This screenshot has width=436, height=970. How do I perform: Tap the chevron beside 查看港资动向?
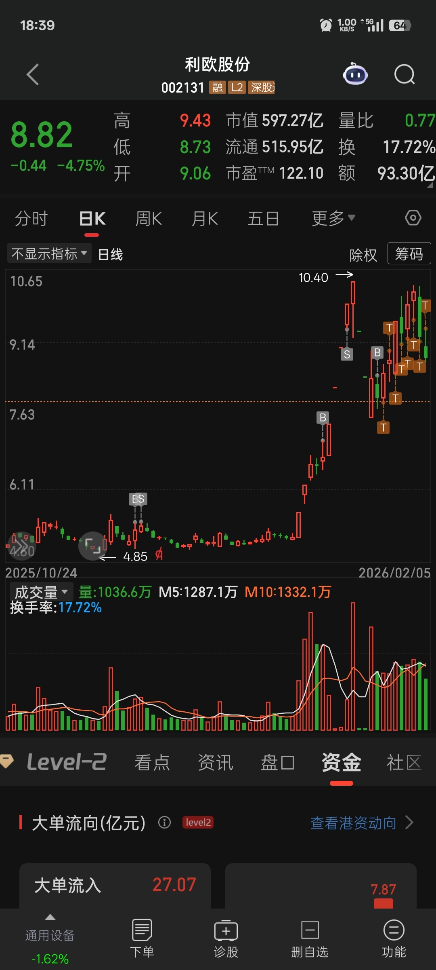click(409, 822)
